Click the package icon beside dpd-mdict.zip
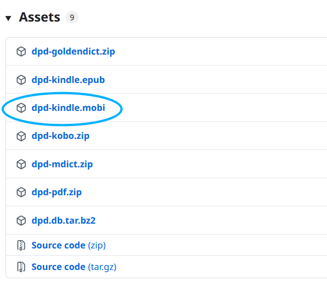Screen dimensions: 327x286 [x=21, y=164]
